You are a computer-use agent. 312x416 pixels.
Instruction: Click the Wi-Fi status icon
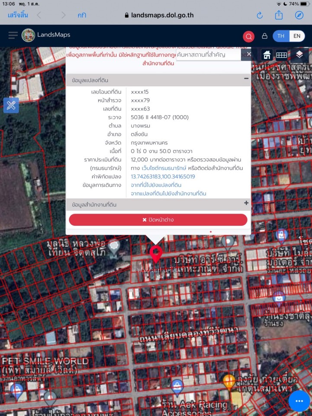(279, 4)
